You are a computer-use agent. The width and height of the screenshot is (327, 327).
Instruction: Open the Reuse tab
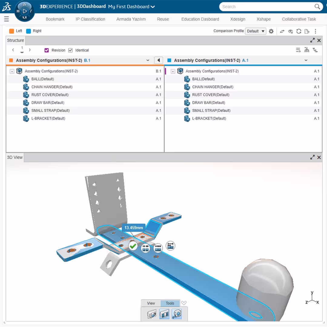coord(163,19)
